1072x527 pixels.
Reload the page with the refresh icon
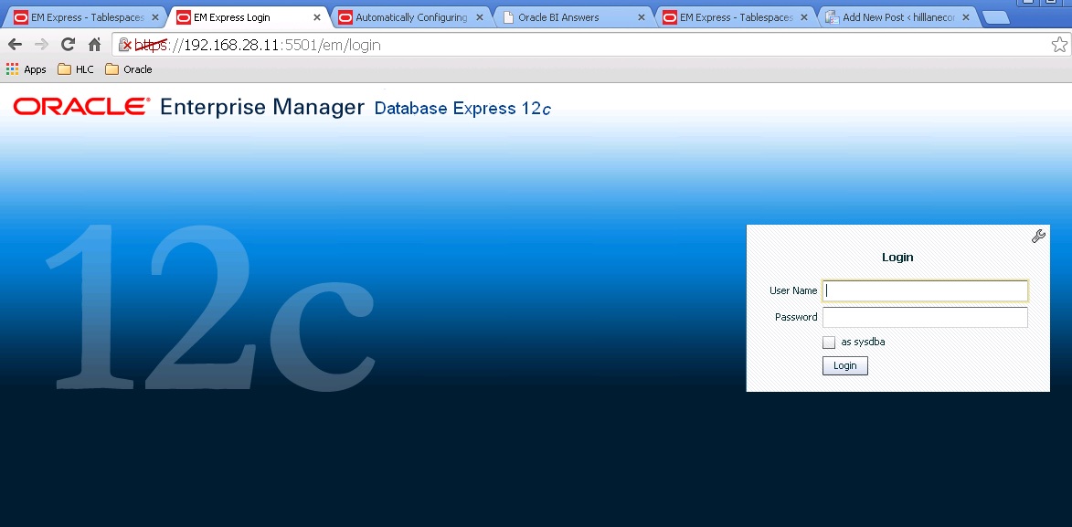68,45
